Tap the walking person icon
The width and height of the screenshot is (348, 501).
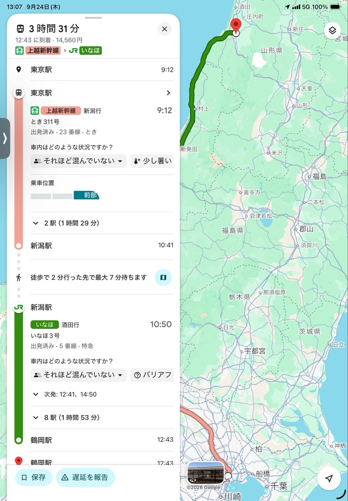pos(18,277)
